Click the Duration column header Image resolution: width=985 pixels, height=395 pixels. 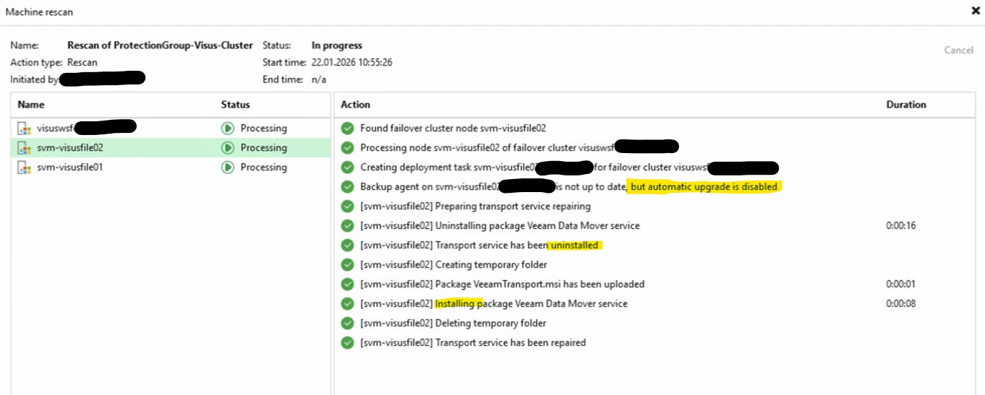click(x=906, y=105)
